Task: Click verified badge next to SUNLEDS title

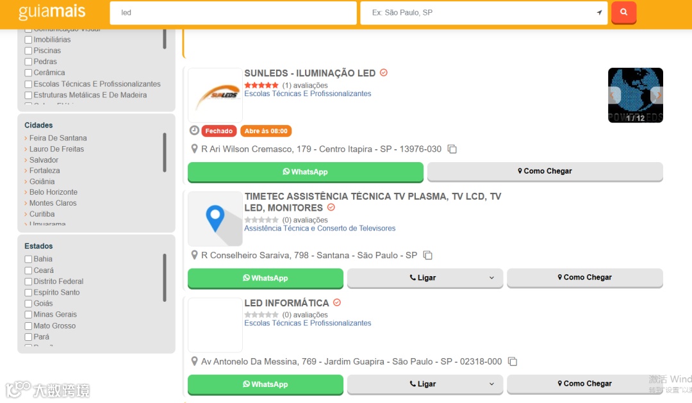Action: click(384, 72)
